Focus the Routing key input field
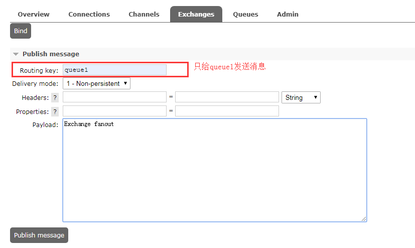This screenshot has width=415, height=248. point(114,70)
